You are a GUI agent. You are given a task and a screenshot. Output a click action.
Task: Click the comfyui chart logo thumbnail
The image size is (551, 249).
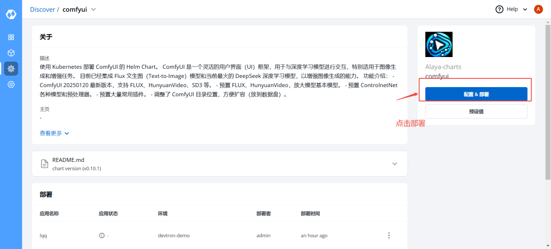tap(439, 44)
